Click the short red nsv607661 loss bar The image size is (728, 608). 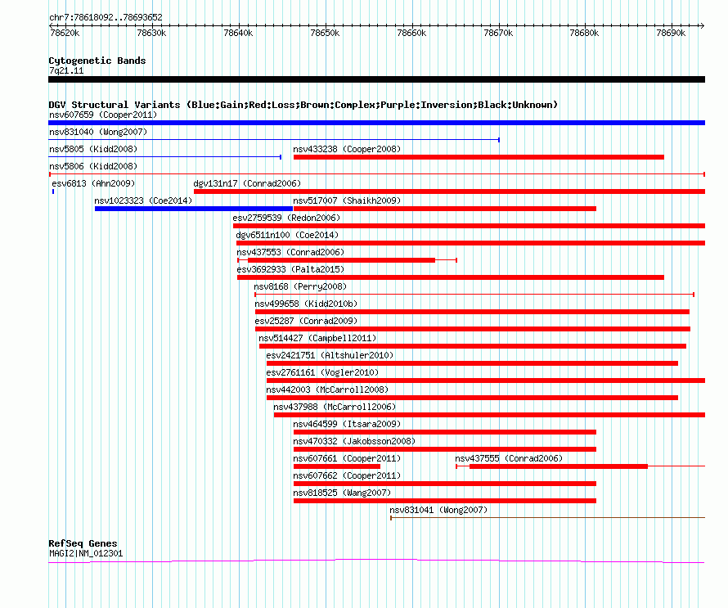coord(337,466)
